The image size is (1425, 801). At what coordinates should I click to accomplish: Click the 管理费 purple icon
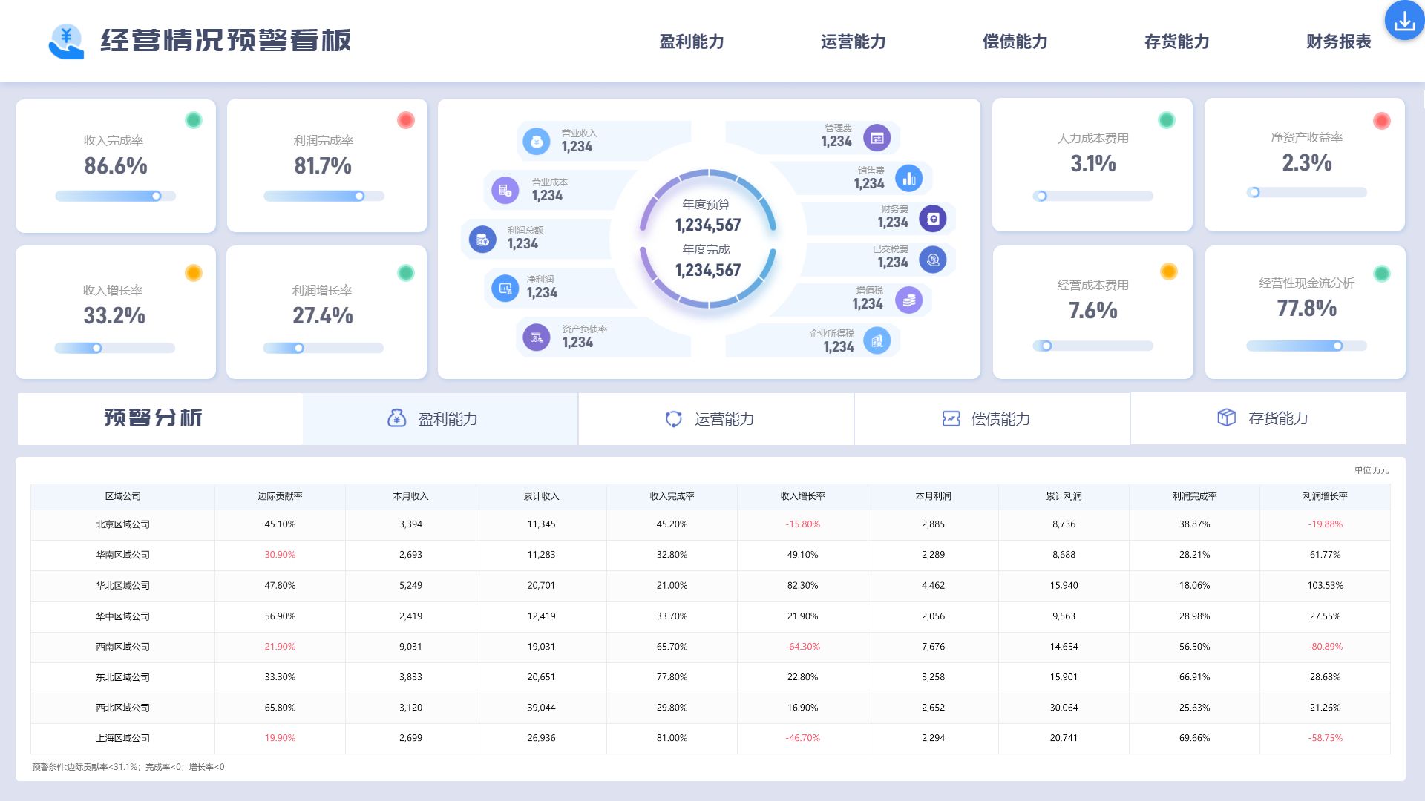pos(877,138)
